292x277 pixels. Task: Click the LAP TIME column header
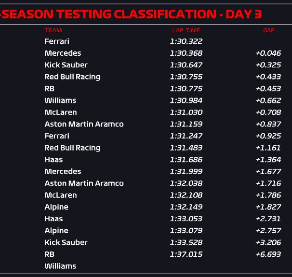pos(186,30)
